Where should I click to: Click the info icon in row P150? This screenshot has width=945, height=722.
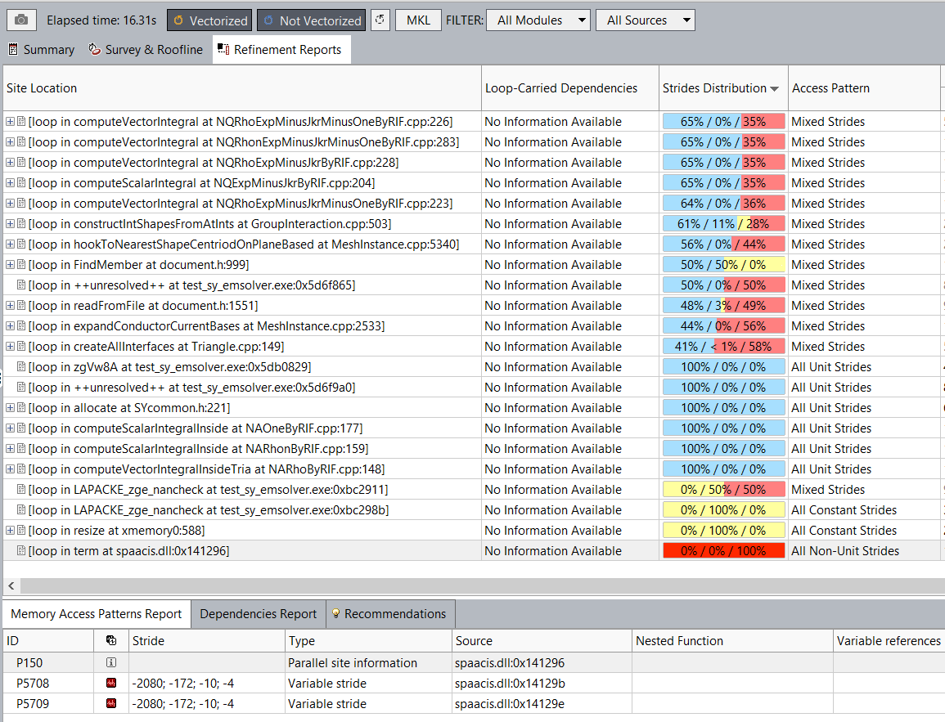(x=111, y=663)
